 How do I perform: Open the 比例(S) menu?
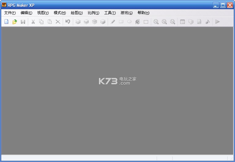click(x=93, y=13)
